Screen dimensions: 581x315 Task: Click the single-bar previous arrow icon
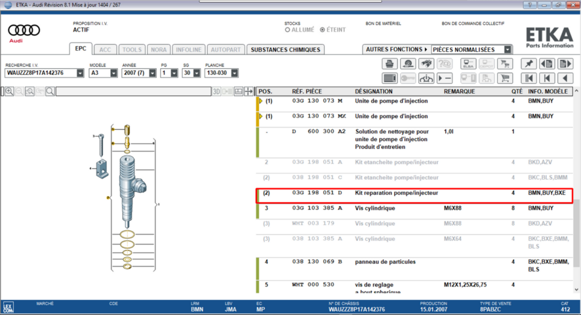(547, 78)
